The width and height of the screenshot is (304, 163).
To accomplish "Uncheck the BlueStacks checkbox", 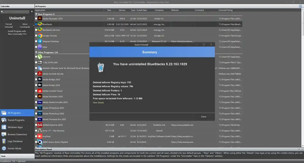I will (x=35, y=24).
